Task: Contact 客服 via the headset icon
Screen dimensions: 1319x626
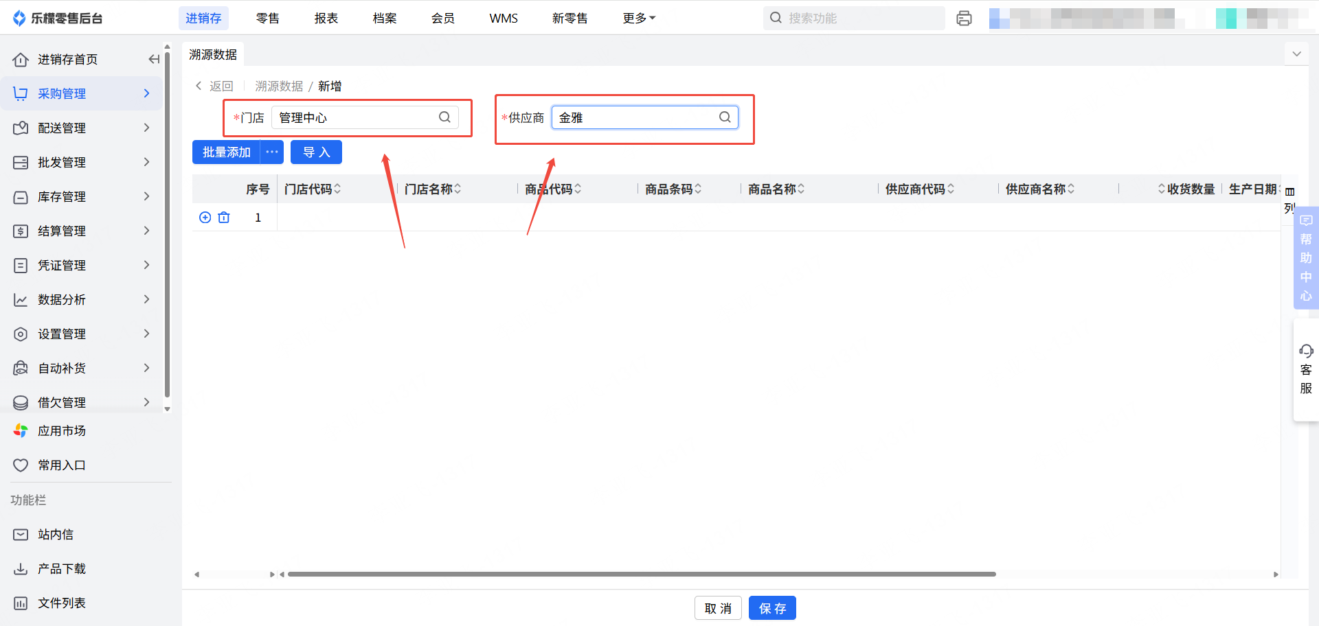Action: pyautogui.click(x=1306, y=351)
